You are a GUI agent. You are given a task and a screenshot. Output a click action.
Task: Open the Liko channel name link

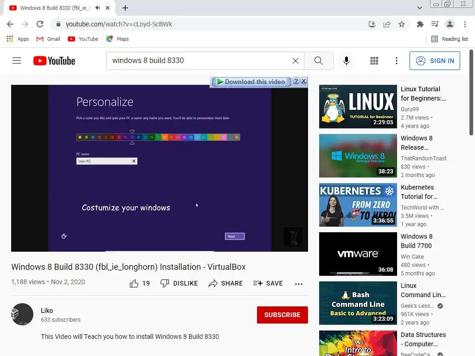coord(47,311)
